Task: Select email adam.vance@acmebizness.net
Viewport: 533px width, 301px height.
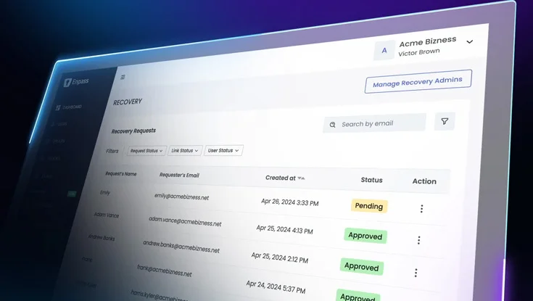Action: (x=185, y=221)
